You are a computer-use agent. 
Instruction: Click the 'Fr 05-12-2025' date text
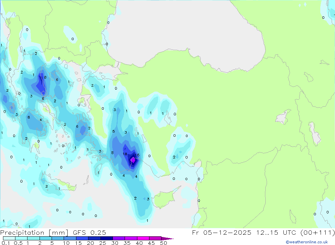[x=221, y=232]
